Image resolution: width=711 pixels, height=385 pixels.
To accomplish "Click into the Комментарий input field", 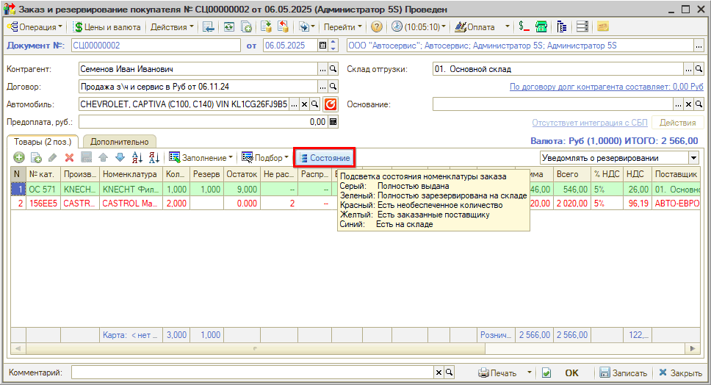I will pyautogui.click(x=252, y=373).
